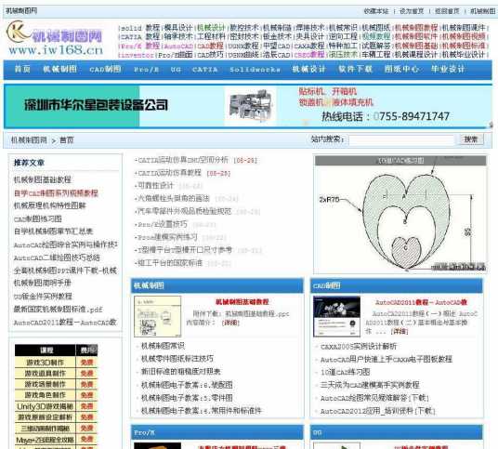
Task: Open red AutoCAD2011教程 featured title
Action: [x=421, y=302]
